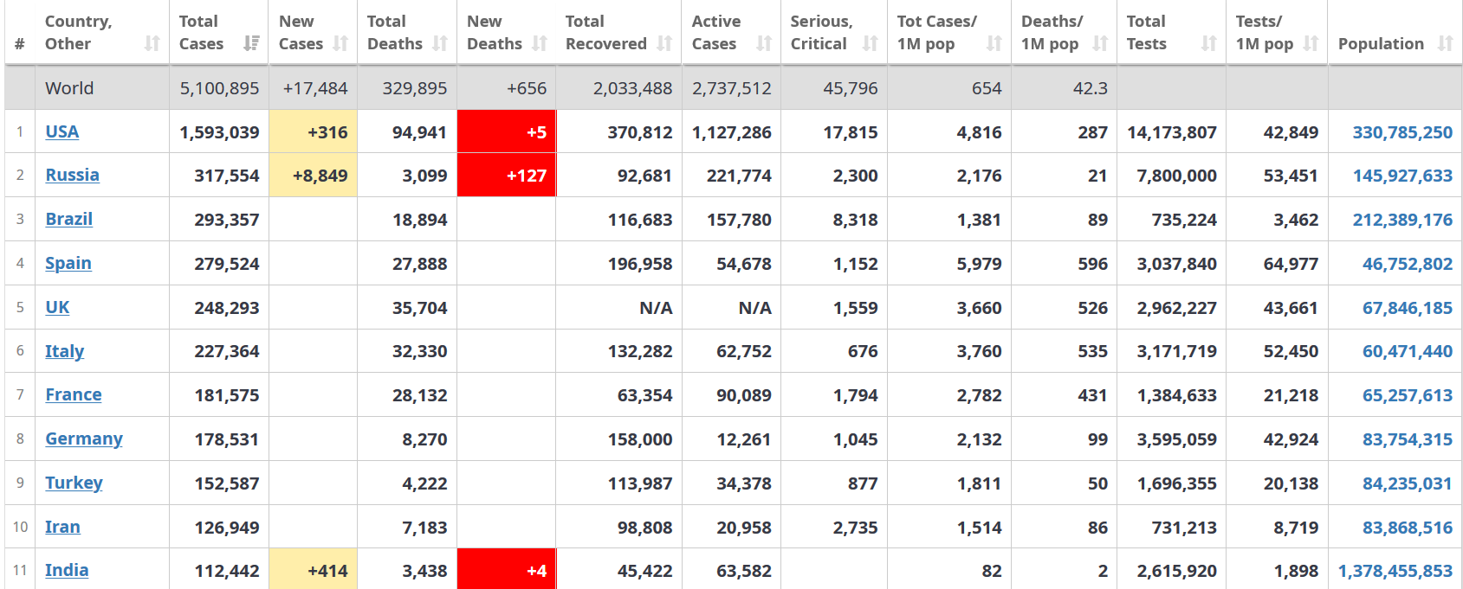Open the Brazil country link
This screenshot has height=589, width=1463.
69,219
